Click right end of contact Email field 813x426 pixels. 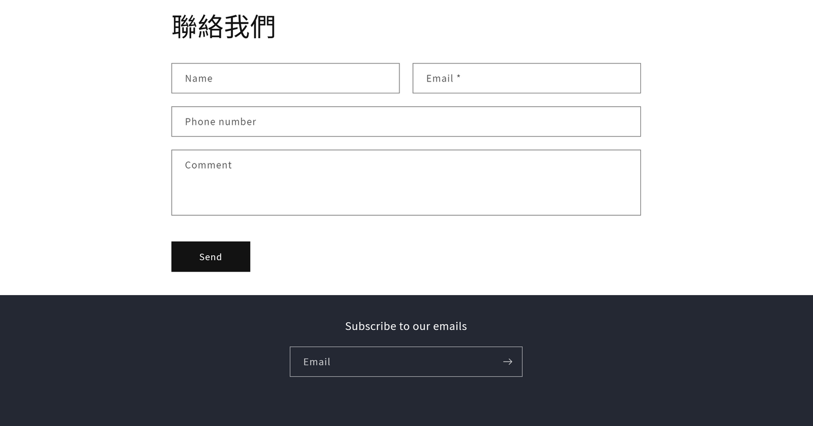tap(619, 78)
